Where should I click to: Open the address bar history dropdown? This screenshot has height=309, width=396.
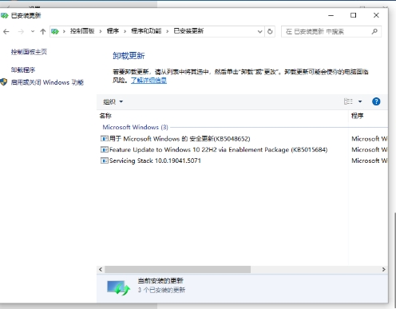point(259,32)
